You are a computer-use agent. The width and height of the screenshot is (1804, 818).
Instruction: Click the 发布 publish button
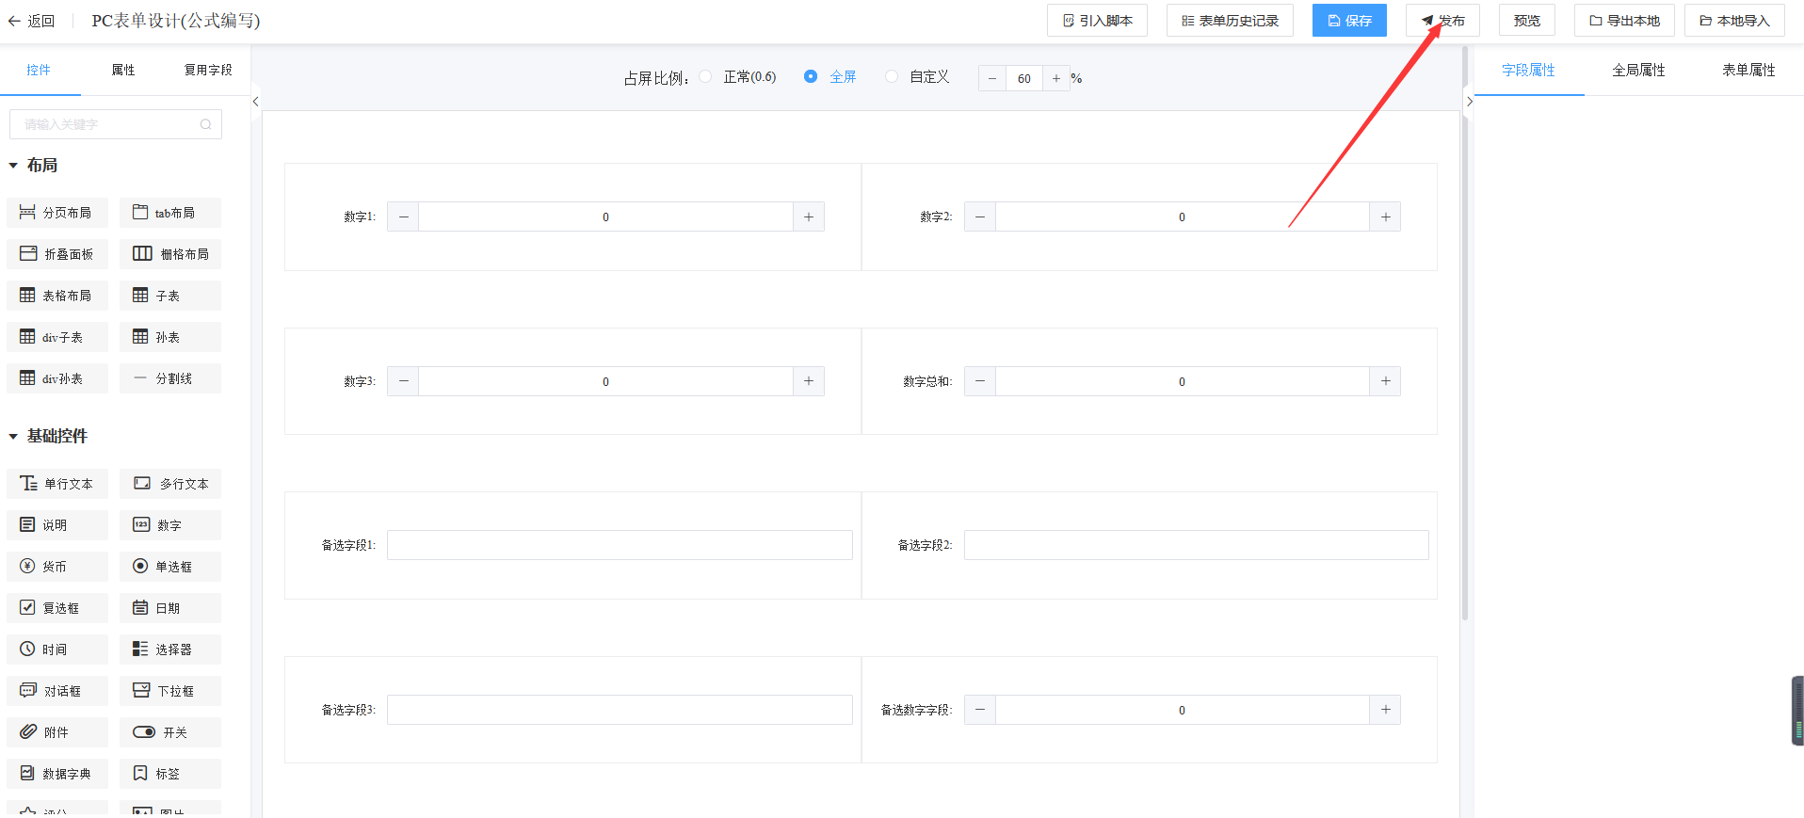1442,21
